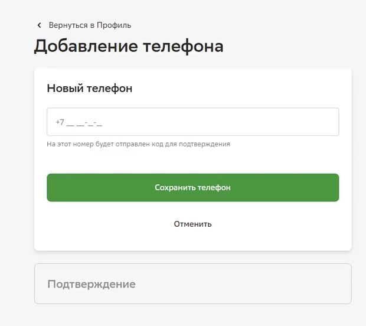
Task: Click the confirmation code hint text
Action: [138, 144]
